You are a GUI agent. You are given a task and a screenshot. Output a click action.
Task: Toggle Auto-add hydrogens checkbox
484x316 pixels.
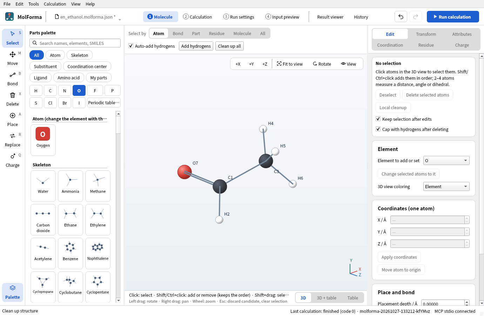[x=131, y=46]
